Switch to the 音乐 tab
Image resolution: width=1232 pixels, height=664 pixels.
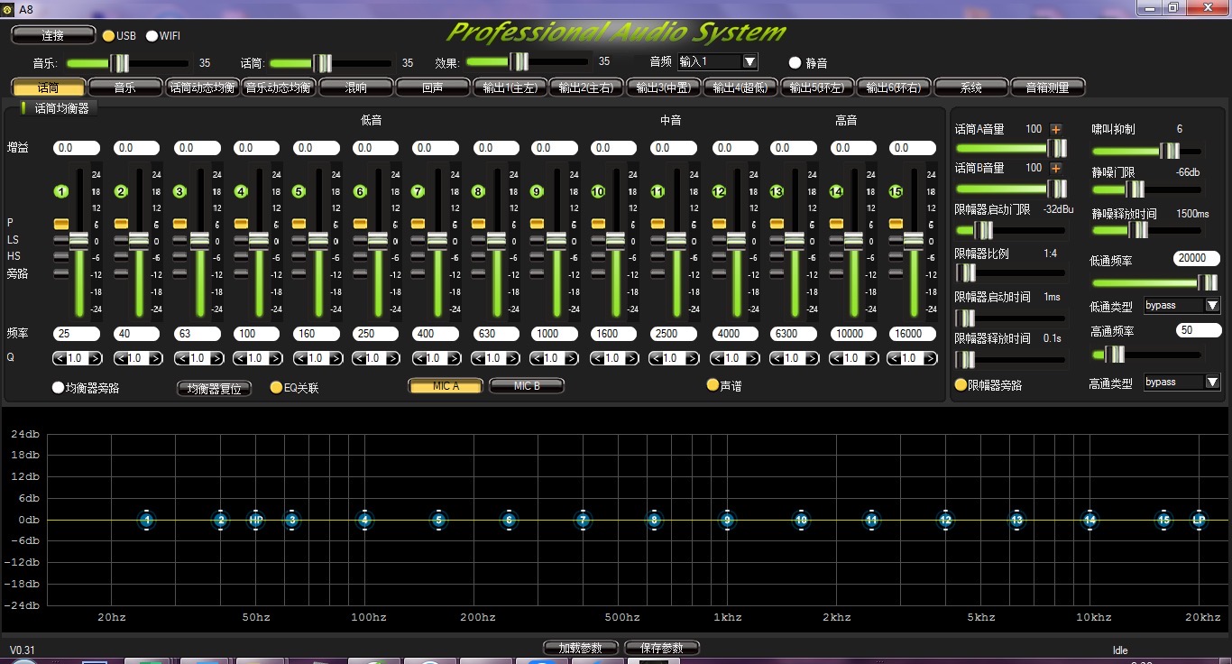(124, 88)
